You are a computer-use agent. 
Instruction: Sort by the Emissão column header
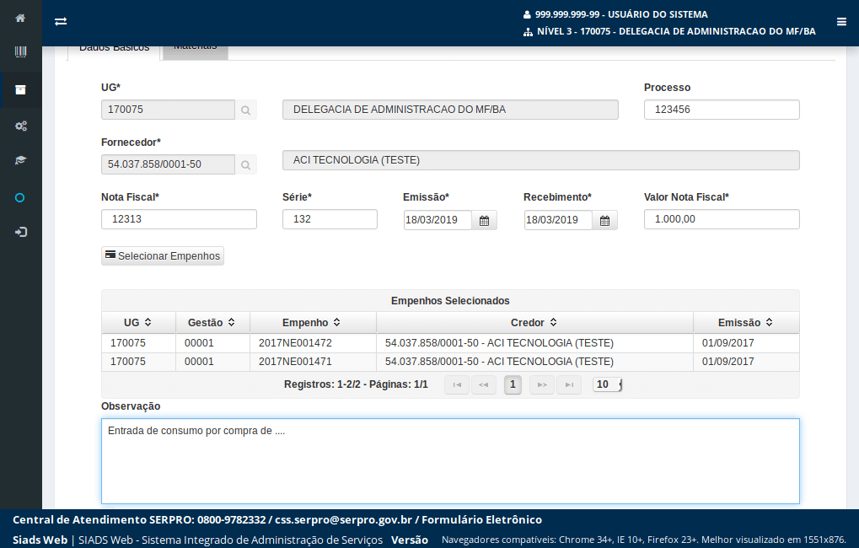tap(746, 323)
